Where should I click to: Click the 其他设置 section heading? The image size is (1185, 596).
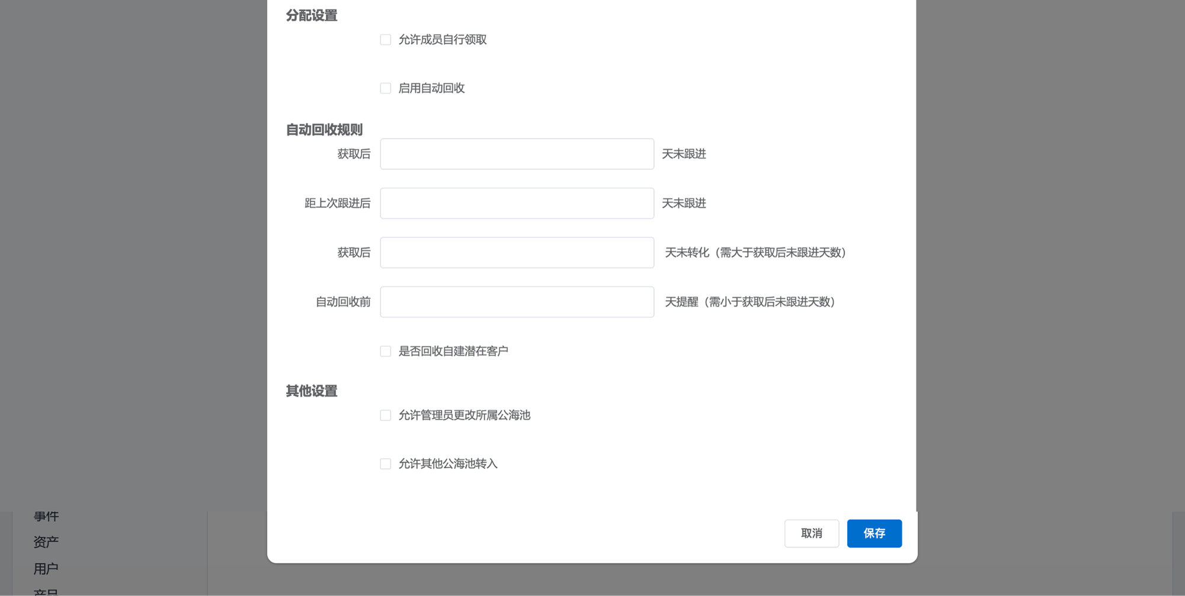(x=312, y=391)
